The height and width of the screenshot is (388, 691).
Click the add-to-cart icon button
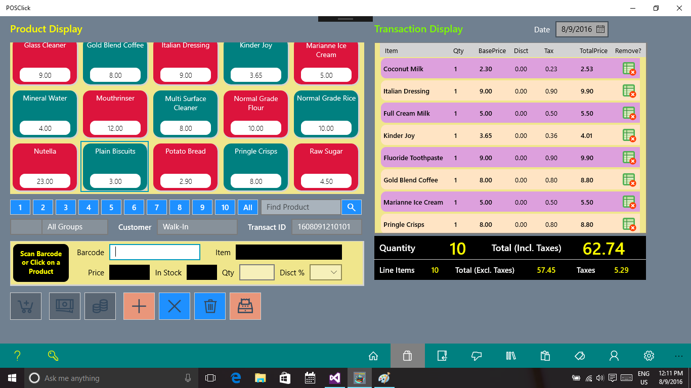point(26,306)
